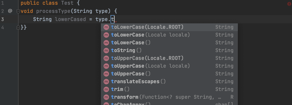Image resolution: width=292 pixels, height=105 pixels.
Task: Click the @ gutter icon on line 2
Action: 10,11
